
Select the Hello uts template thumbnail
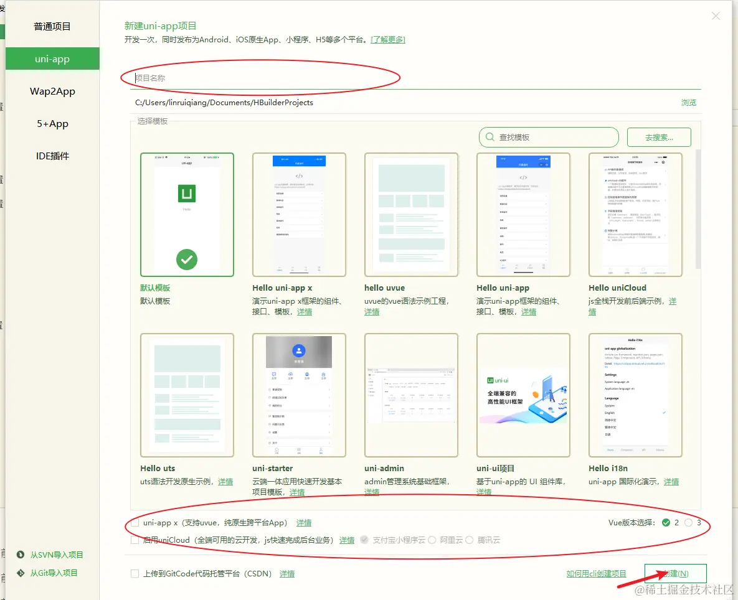coord(187,395)
